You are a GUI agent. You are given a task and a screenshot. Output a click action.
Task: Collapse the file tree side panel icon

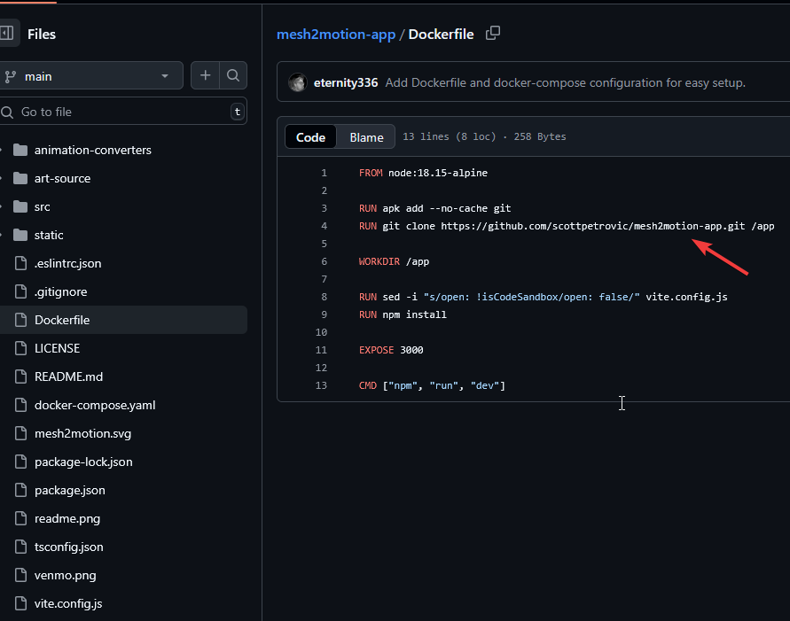(x=5, y=34)
